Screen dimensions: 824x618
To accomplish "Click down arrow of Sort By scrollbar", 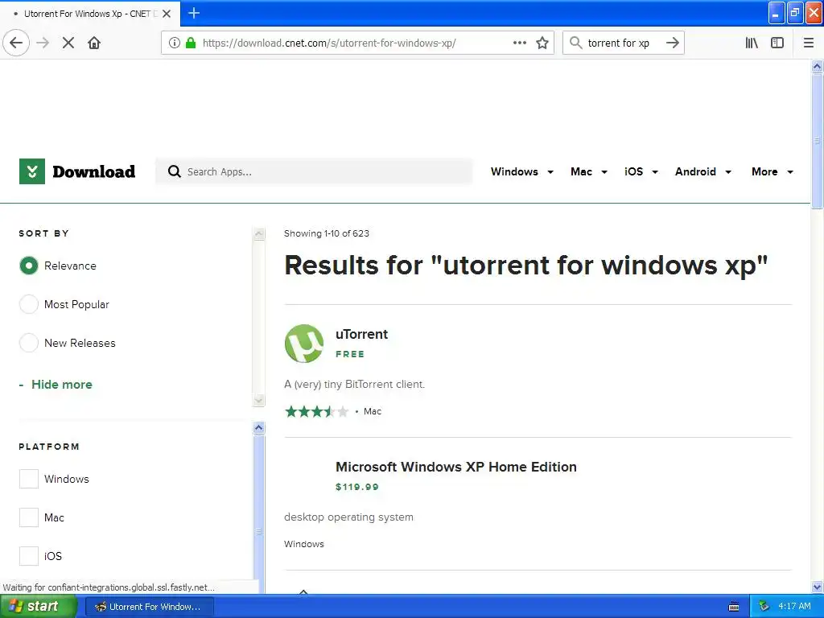I will [x=258, y=401].
